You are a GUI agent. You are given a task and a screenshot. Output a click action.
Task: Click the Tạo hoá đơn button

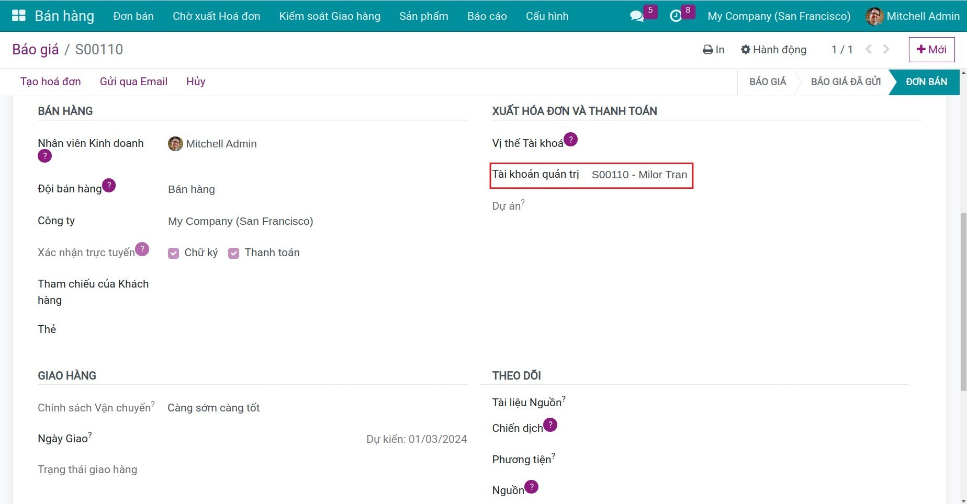click(x=51, y=82)
